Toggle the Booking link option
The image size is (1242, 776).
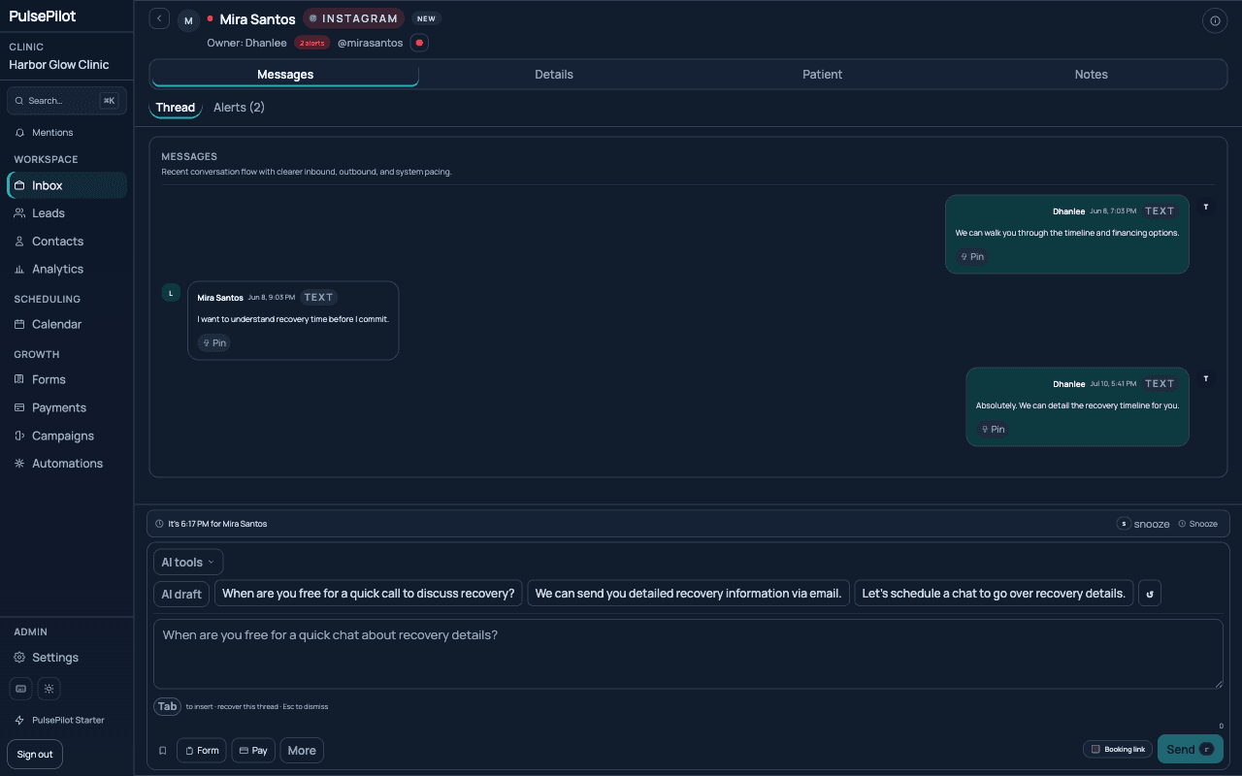1118,749
